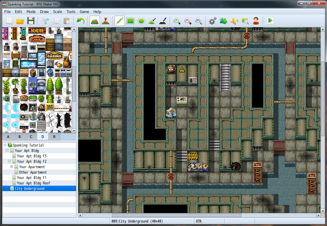The width and height of the screenshot is (327, 226).
Task: Select Your Apt Bldg F3 map
Action: tap(32, 156)
